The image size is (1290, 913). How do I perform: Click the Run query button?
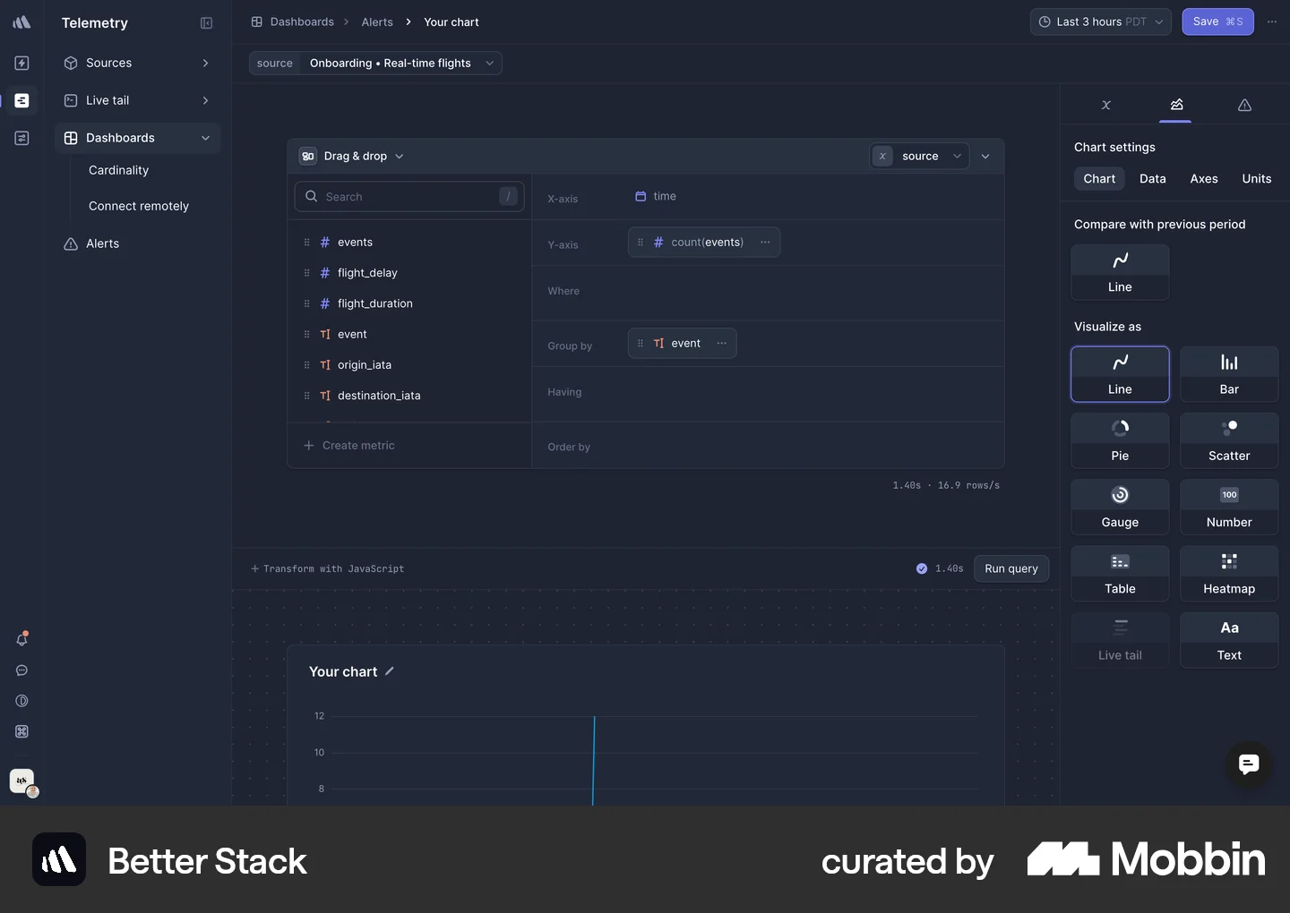(x=1010, y=568)
